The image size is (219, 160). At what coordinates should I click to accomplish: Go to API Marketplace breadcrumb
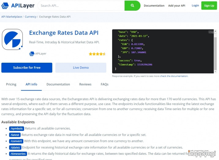point(12,17)
